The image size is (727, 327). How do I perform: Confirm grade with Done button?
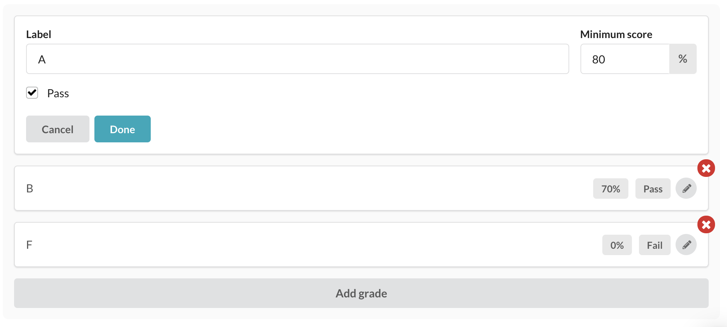coord(123,129)
